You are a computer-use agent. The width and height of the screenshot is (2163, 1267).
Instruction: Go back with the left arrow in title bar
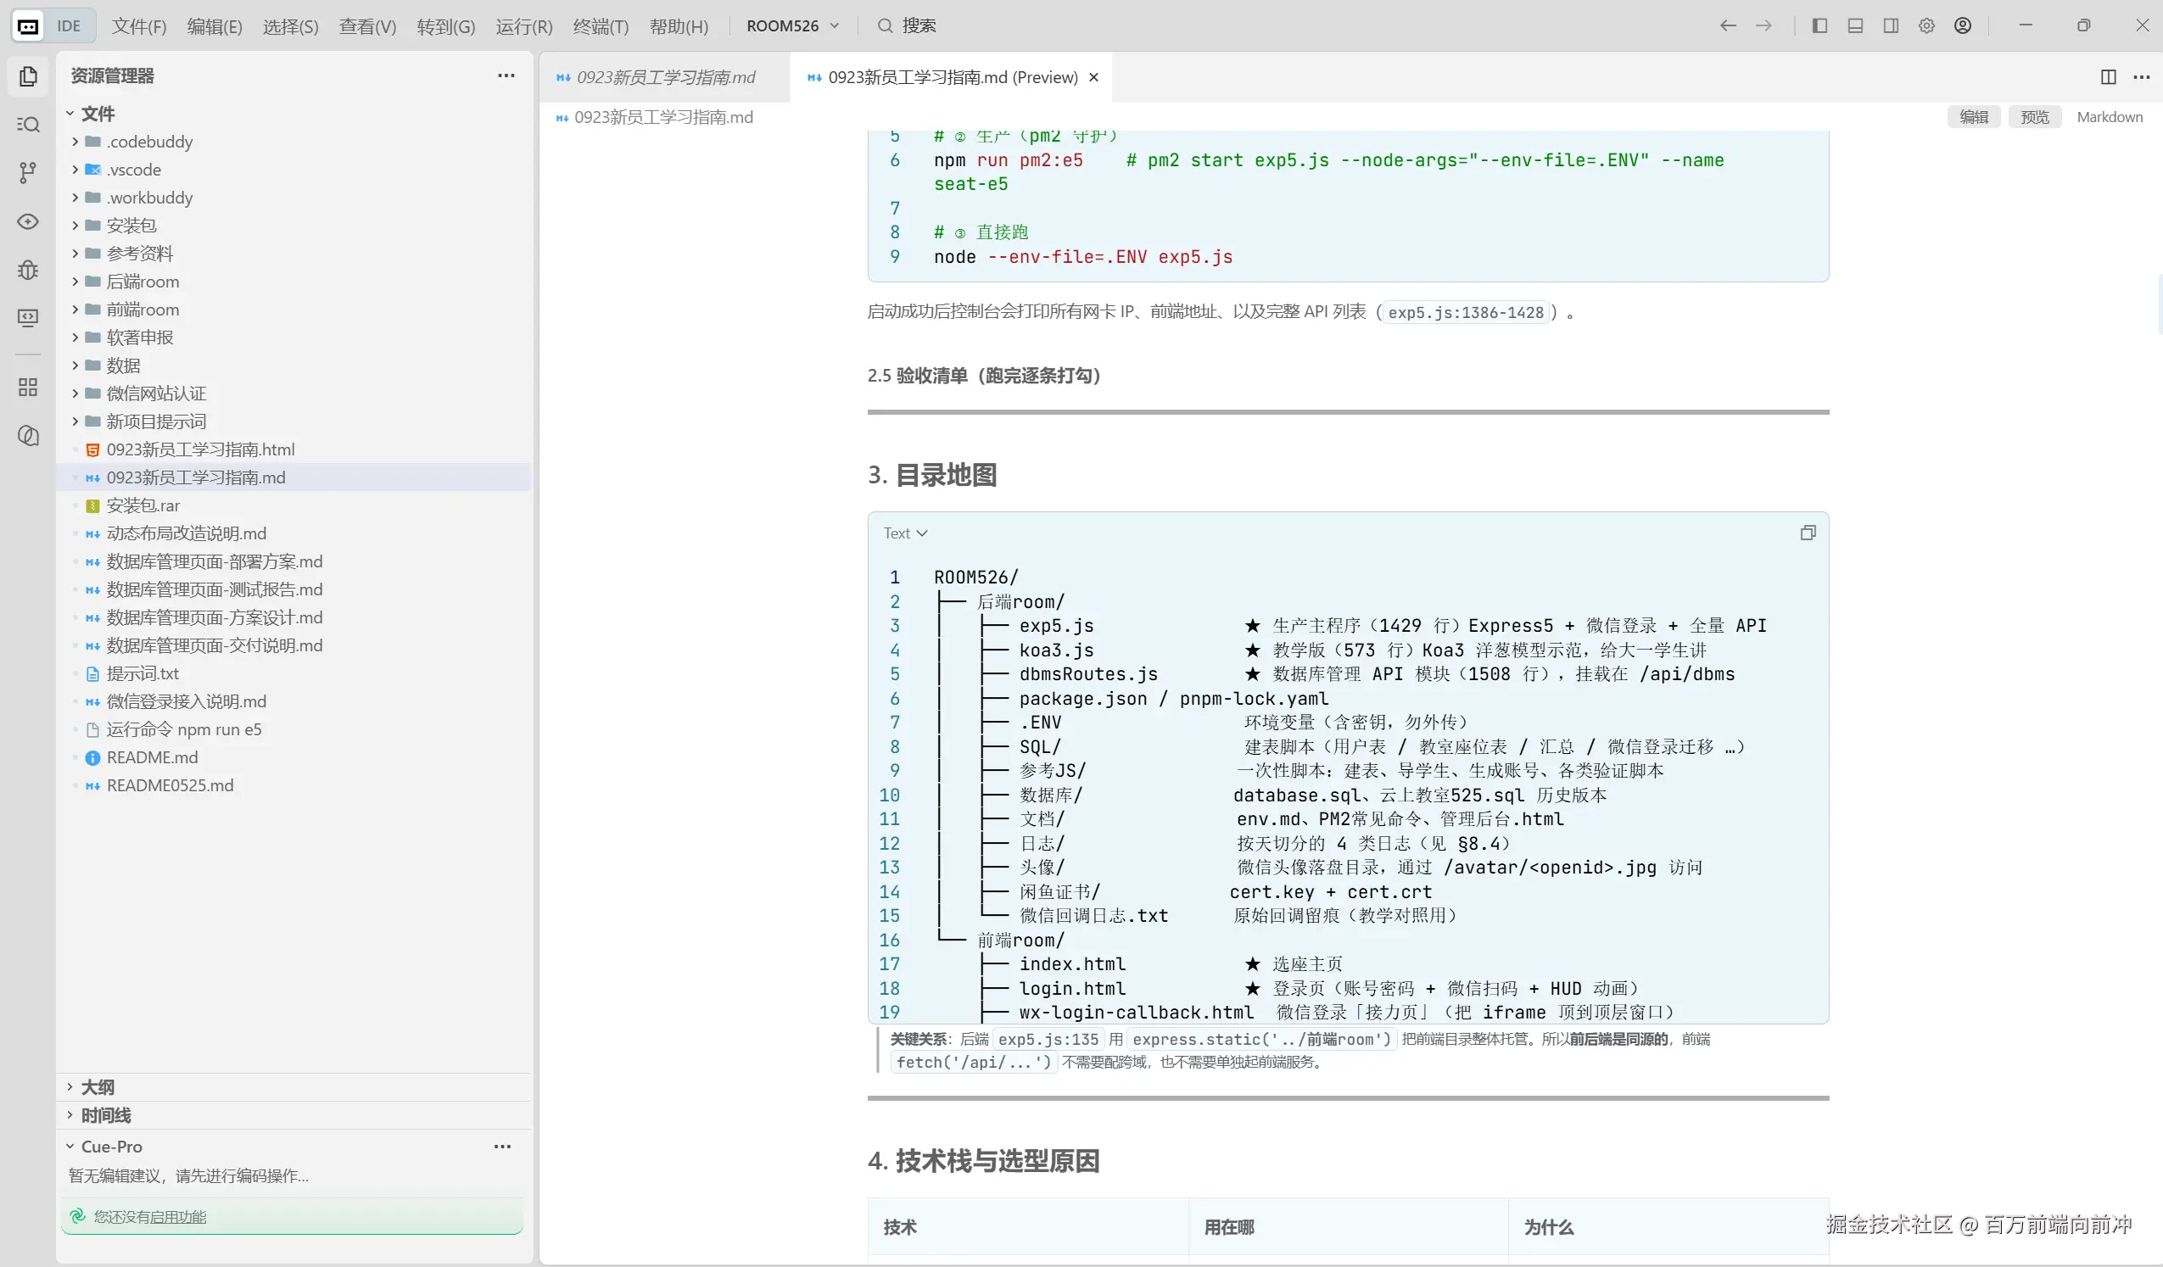tap(1728, 25)
